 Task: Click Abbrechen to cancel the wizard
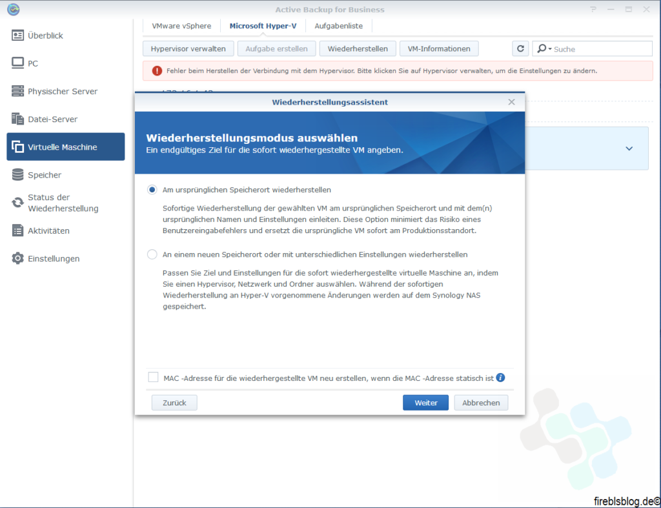coord(481,403)
